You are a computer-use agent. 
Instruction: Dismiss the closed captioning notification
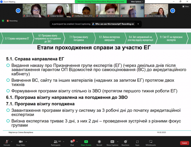137,24
